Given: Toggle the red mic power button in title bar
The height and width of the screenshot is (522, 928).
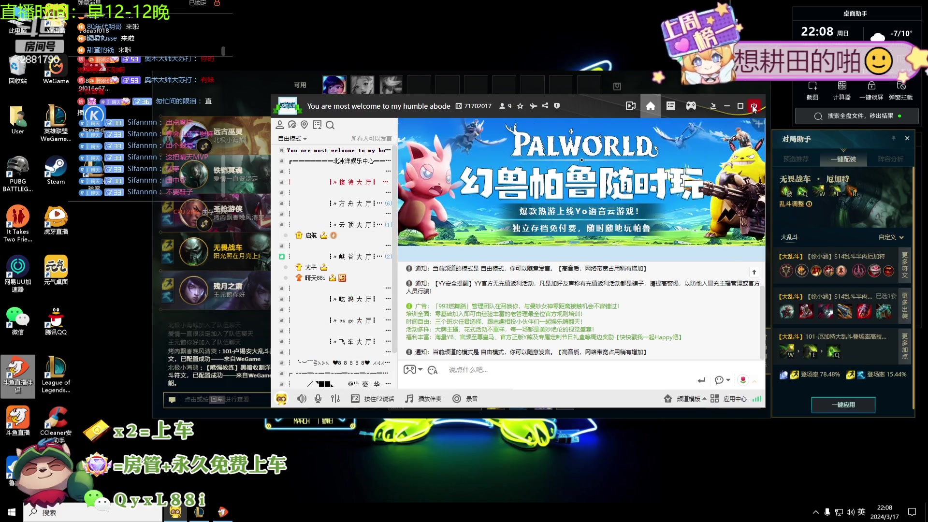Looking at the screenshot, I should pos(754,106).
